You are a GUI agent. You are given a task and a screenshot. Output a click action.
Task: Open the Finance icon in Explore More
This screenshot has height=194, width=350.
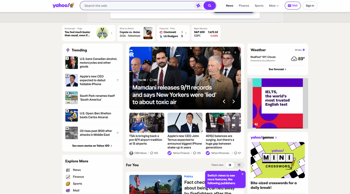point(68,177)
